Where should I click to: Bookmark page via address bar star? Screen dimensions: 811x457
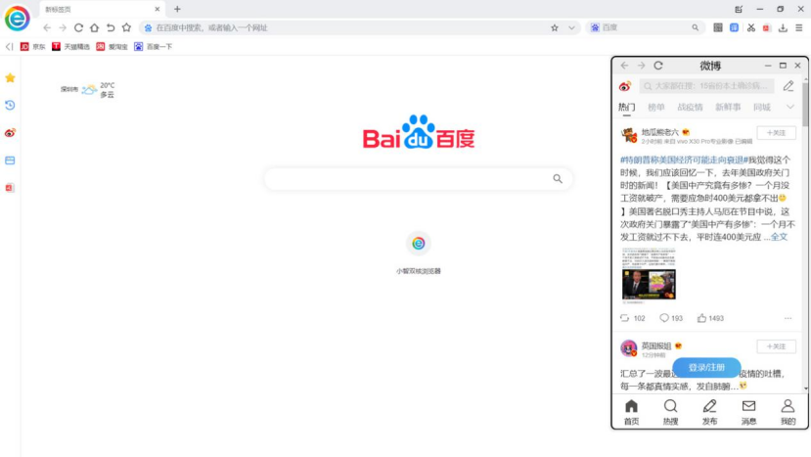(555, 28)
